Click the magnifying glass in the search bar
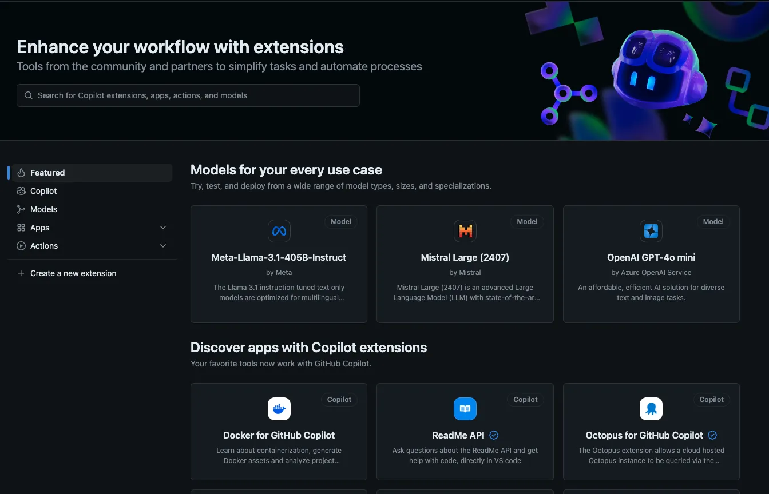This screenshot has height=494, width=769. point(28,95)
